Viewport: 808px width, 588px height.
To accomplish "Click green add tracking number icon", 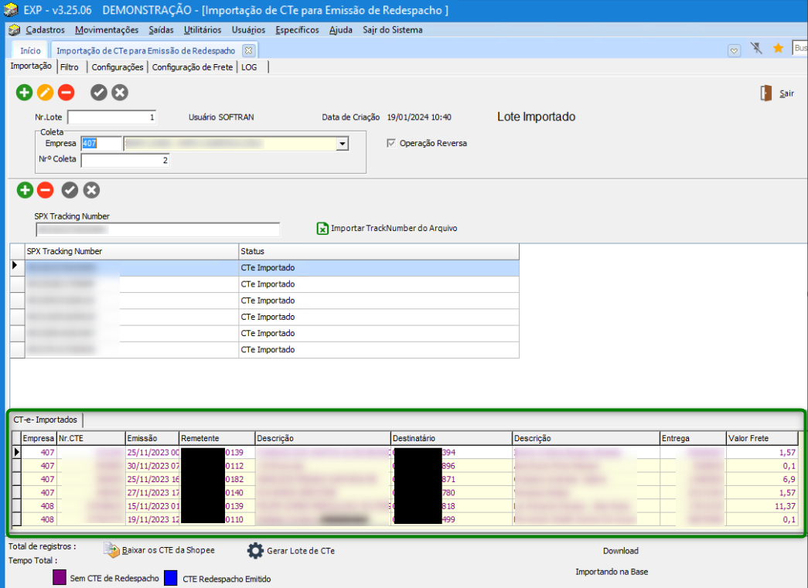I will click(25, 190).
